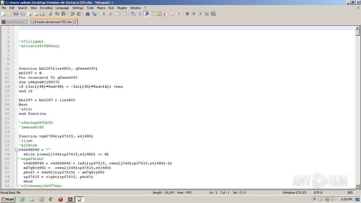Close the Emision-de-factura1103.vbs tab
The width and height of the screenshot is (361, 203).
pyautogui.click(x=74, y=22)
